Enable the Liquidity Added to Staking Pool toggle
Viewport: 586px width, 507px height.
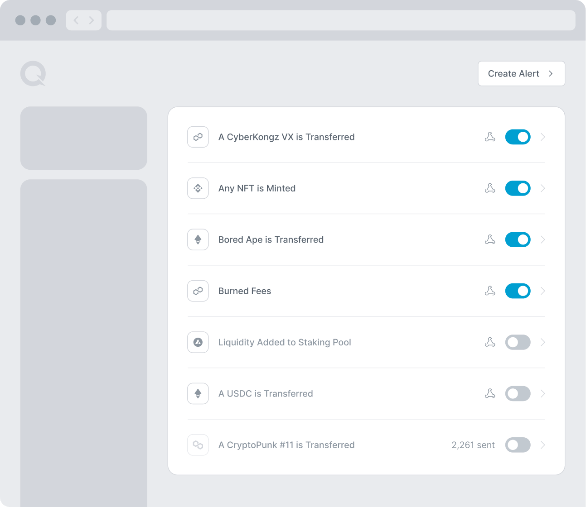point(518,342)
